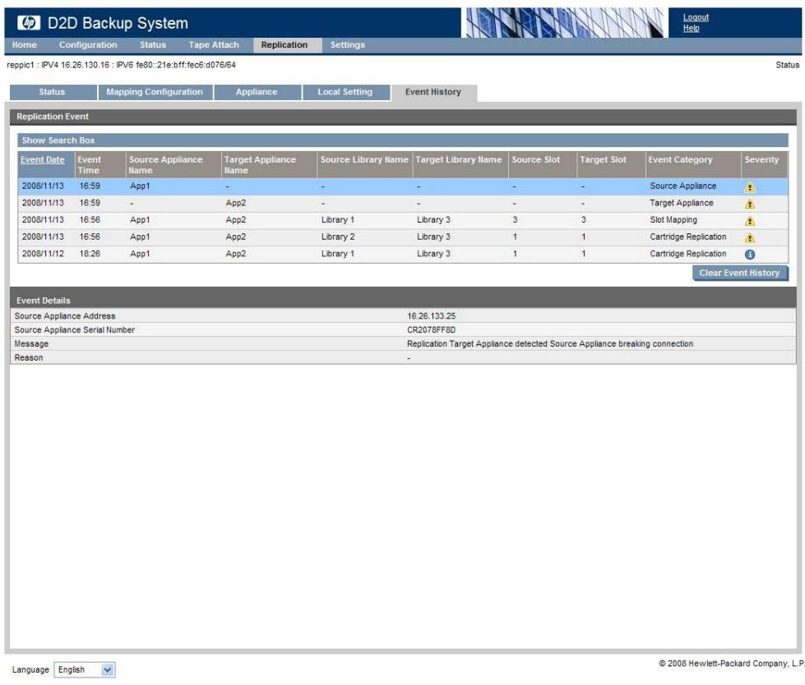Select the Event History tab

433,92
